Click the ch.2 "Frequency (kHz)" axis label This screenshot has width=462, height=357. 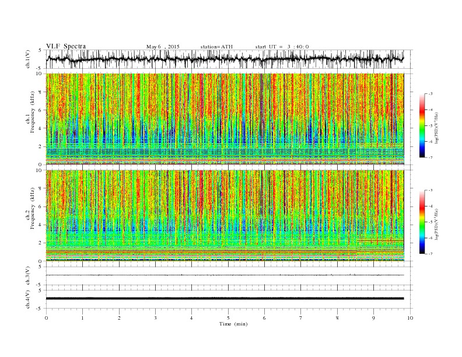32,209
